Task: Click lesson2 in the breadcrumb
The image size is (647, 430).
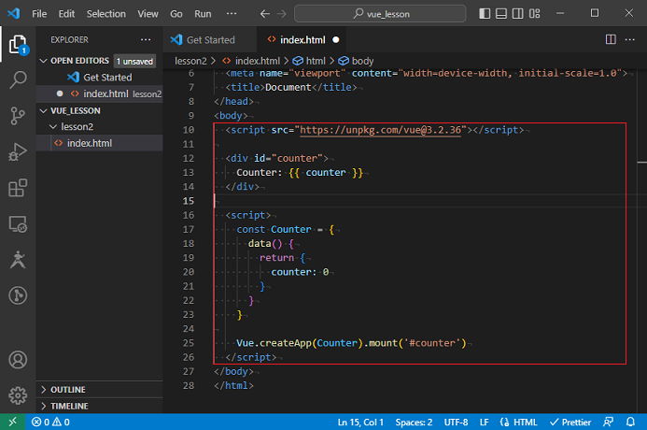Action: [190, 61]
